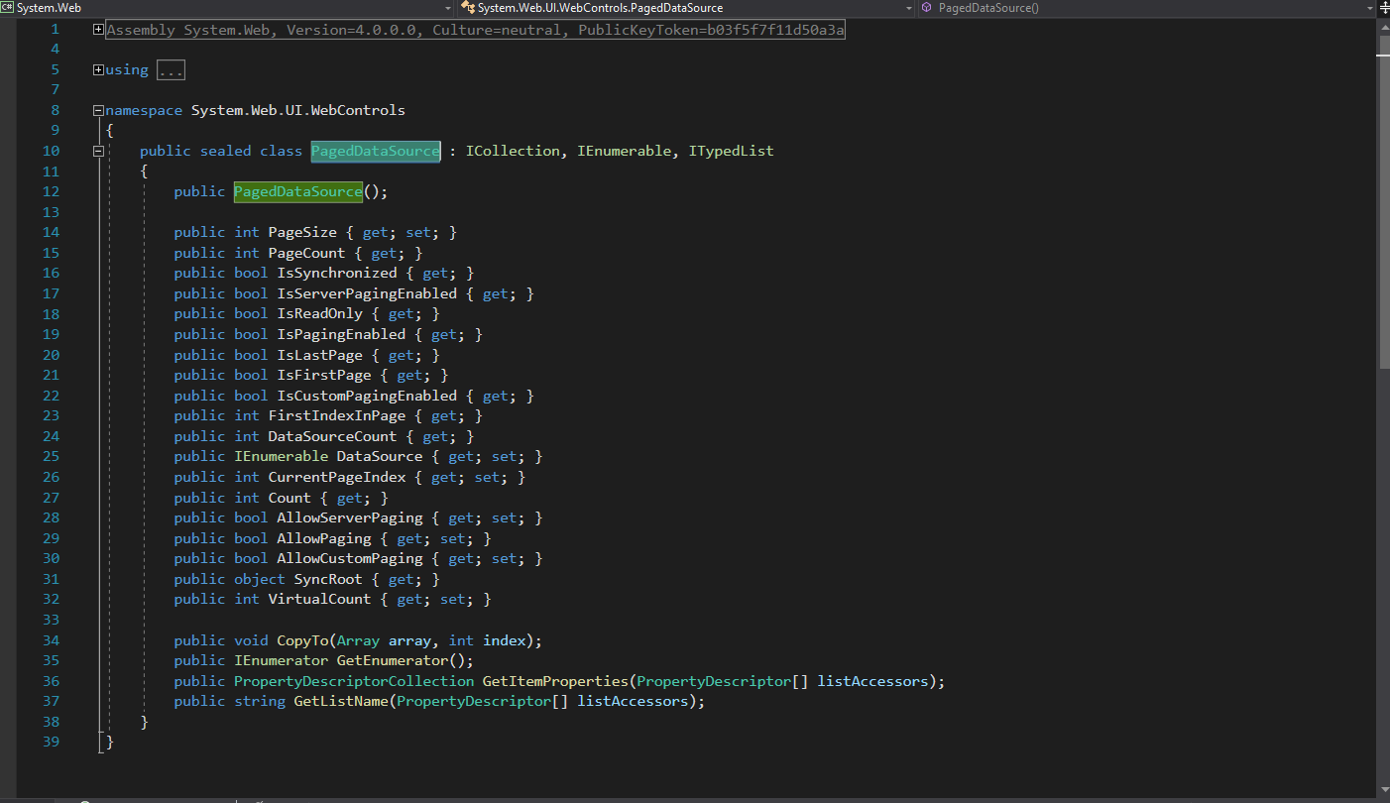1390x803 pixels.
Task: Click the namespace keyword on line 8
Action: coord(144,110)
